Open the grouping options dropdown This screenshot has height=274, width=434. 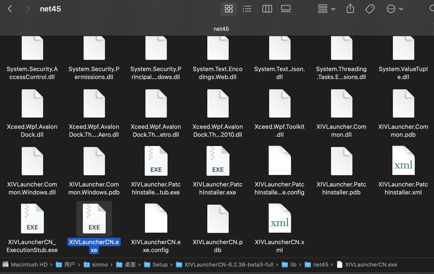click(x=326, y=9)
